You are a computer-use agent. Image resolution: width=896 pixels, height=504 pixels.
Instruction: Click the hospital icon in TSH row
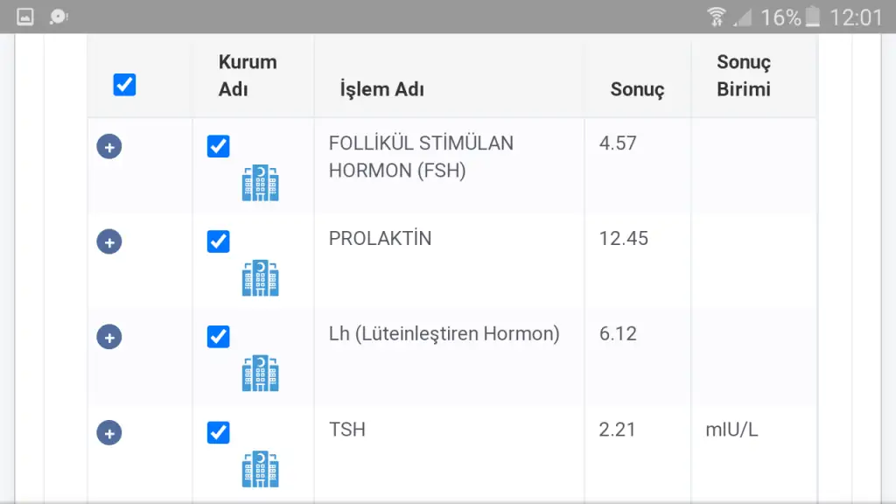(261, 469)
